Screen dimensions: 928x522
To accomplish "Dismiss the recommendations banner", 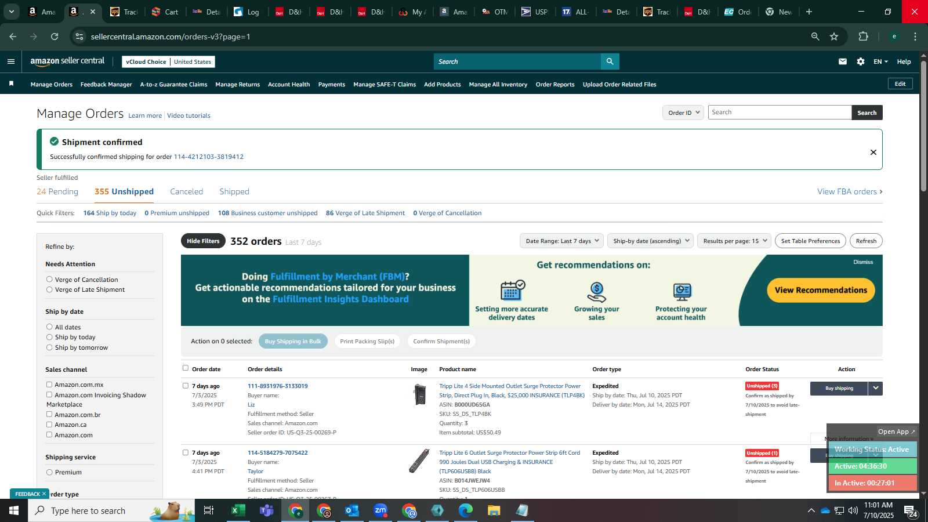I will click(x=863, y=262).
